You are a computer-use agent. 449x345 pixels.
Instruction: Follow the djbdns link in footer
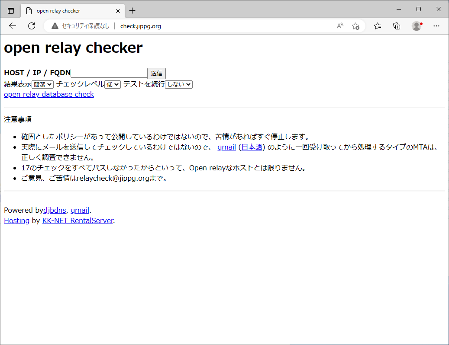(55, 211)
